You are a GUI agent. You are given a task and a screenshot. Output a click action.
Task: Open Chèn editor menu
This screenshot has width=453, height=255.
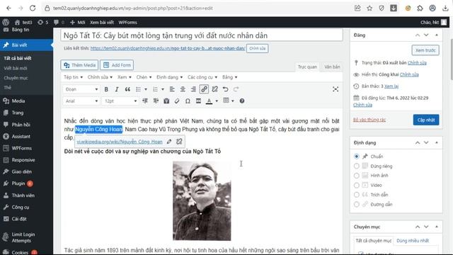point(144,77)
